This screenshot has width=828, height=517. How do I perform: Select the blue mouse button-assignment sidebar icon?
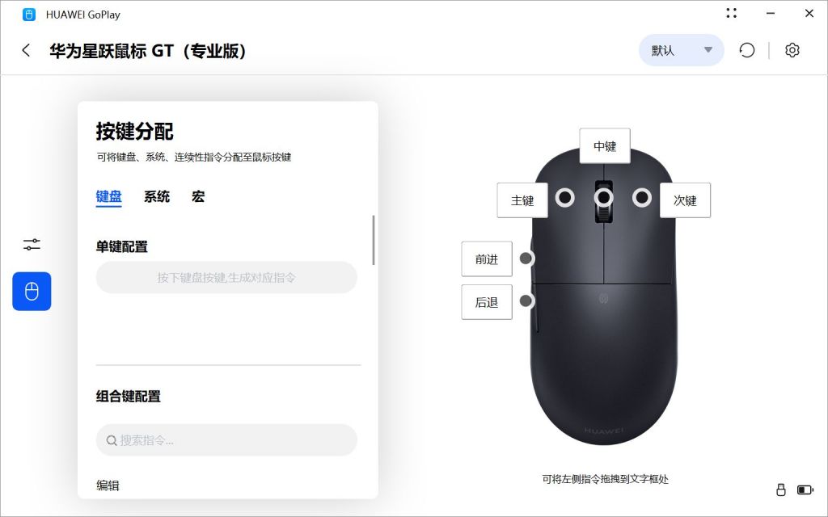pos(32,291)
